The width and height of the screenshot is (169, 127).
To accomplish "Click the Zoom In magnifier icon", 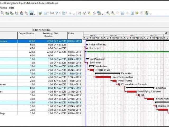I will [x=108, y=13].
